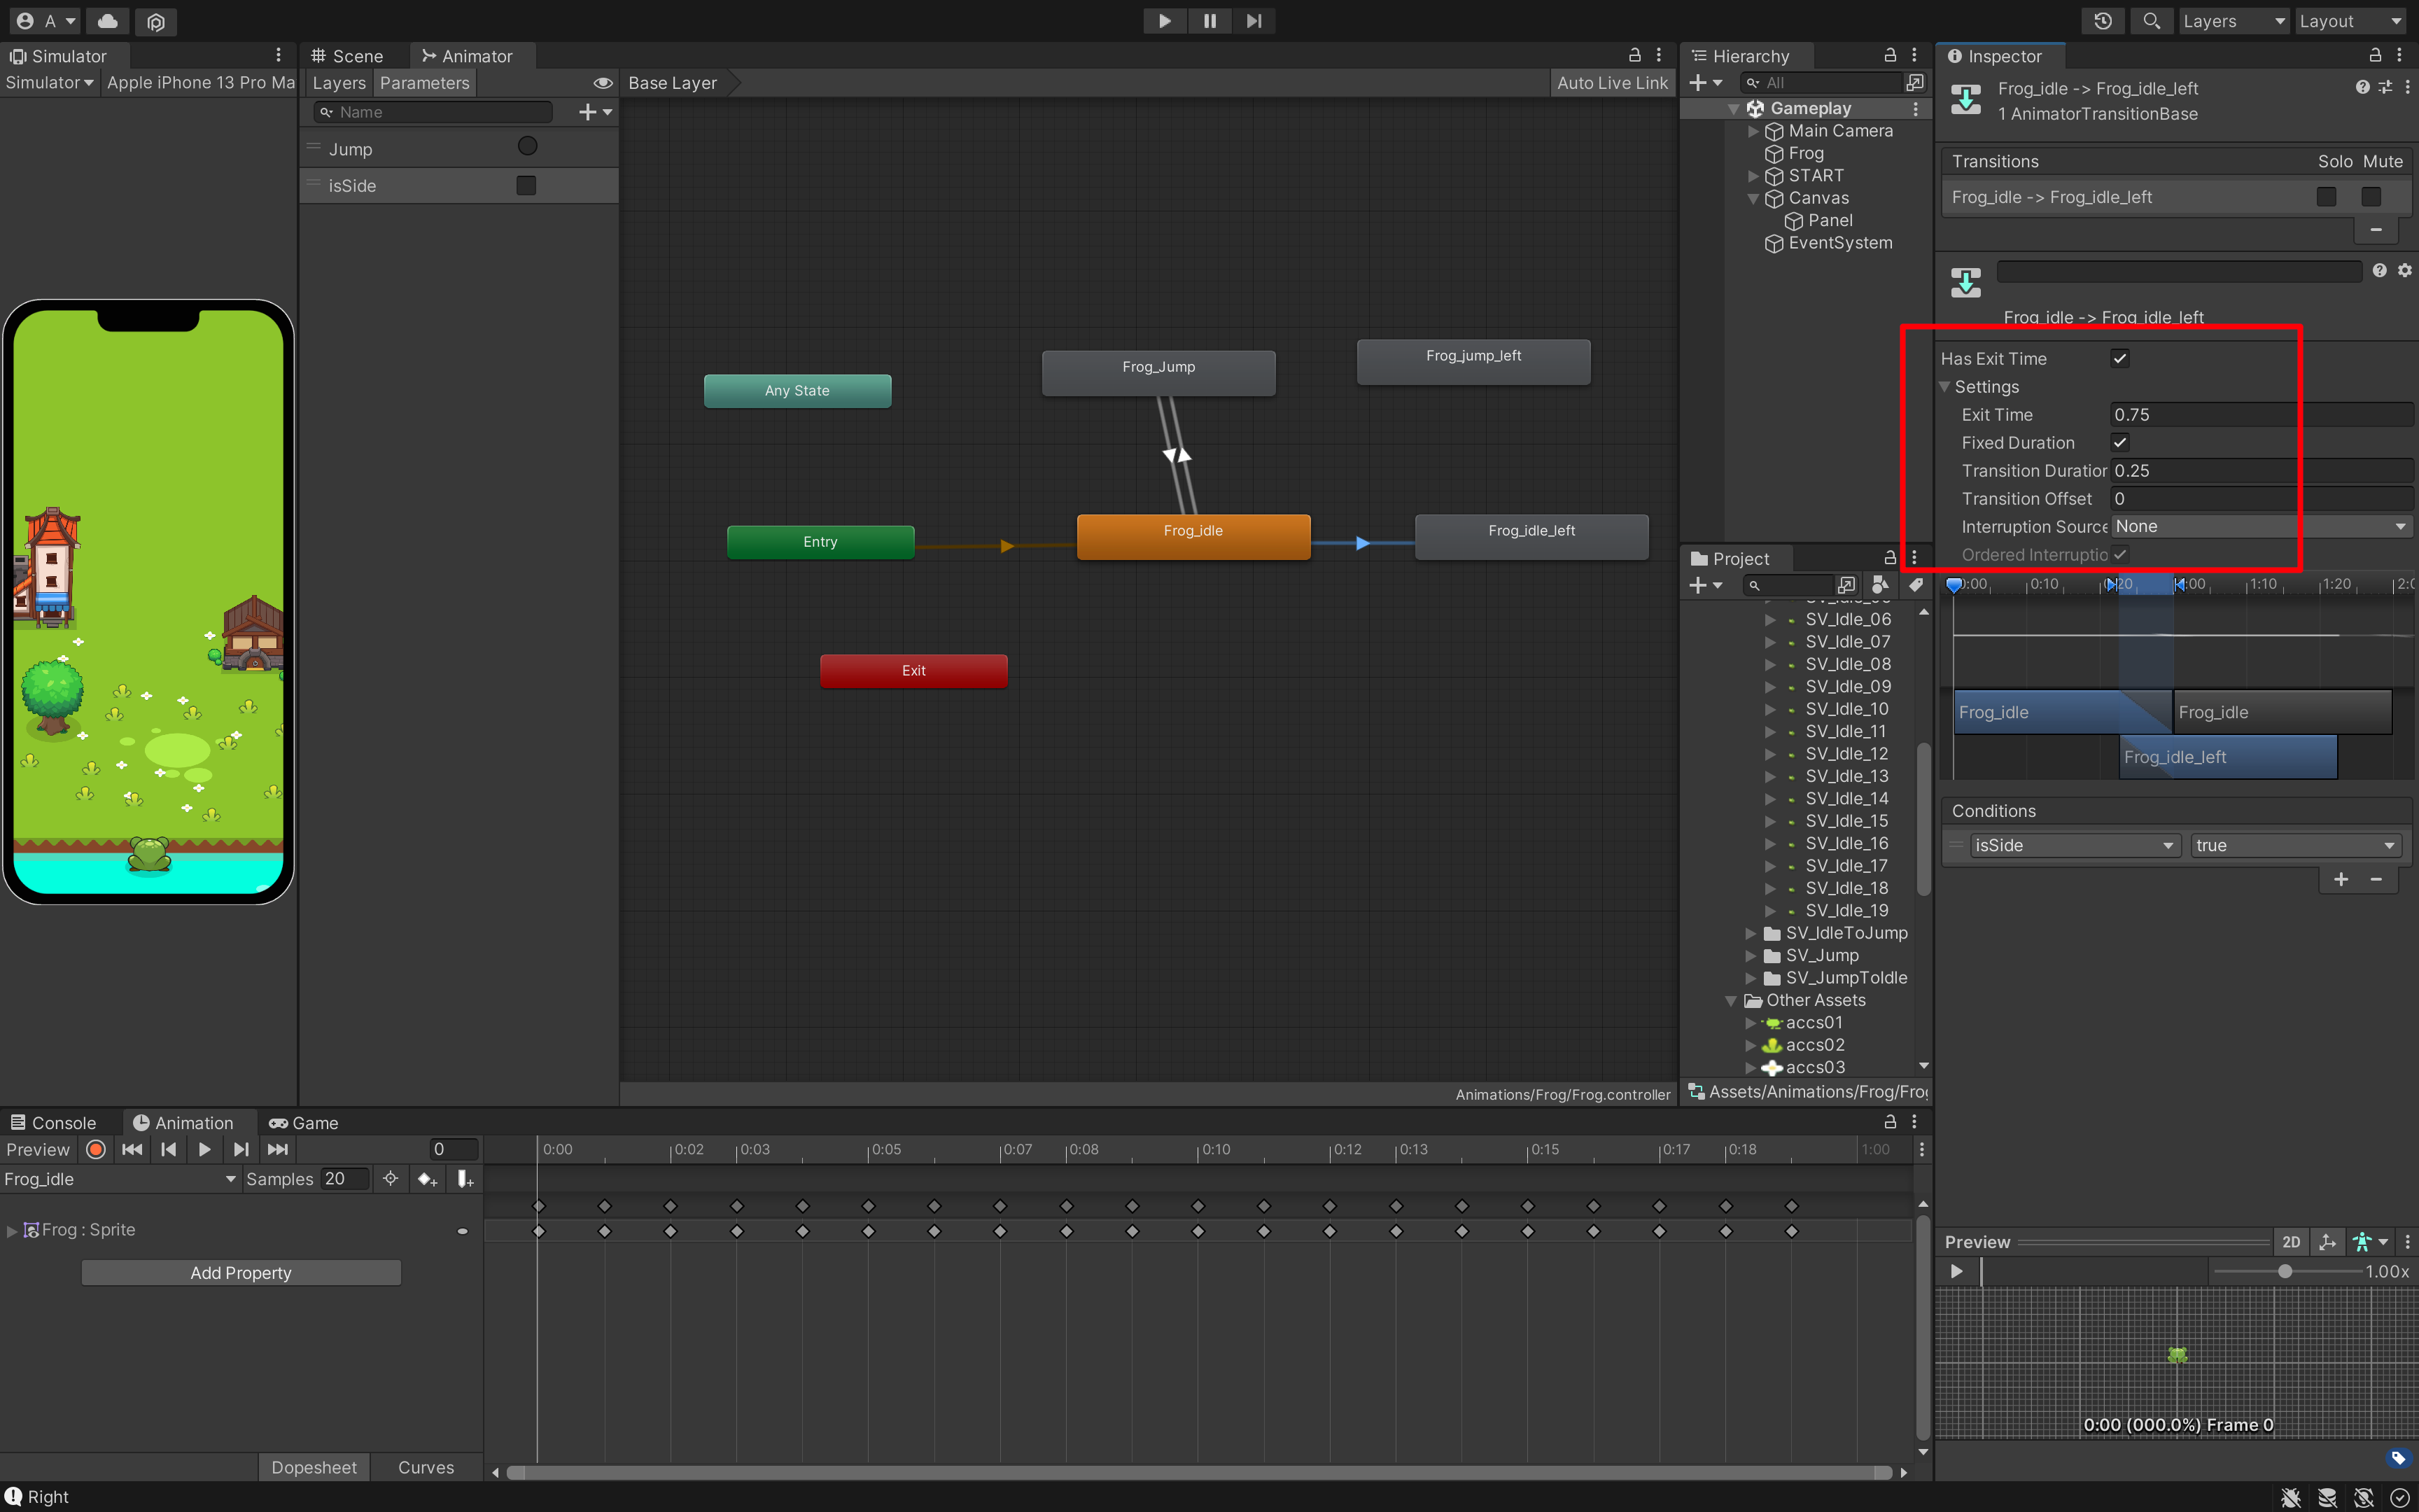This screenshot has width=2419, height=1512.
Task: Click the add animation event icon
Action: point(465,1179)
